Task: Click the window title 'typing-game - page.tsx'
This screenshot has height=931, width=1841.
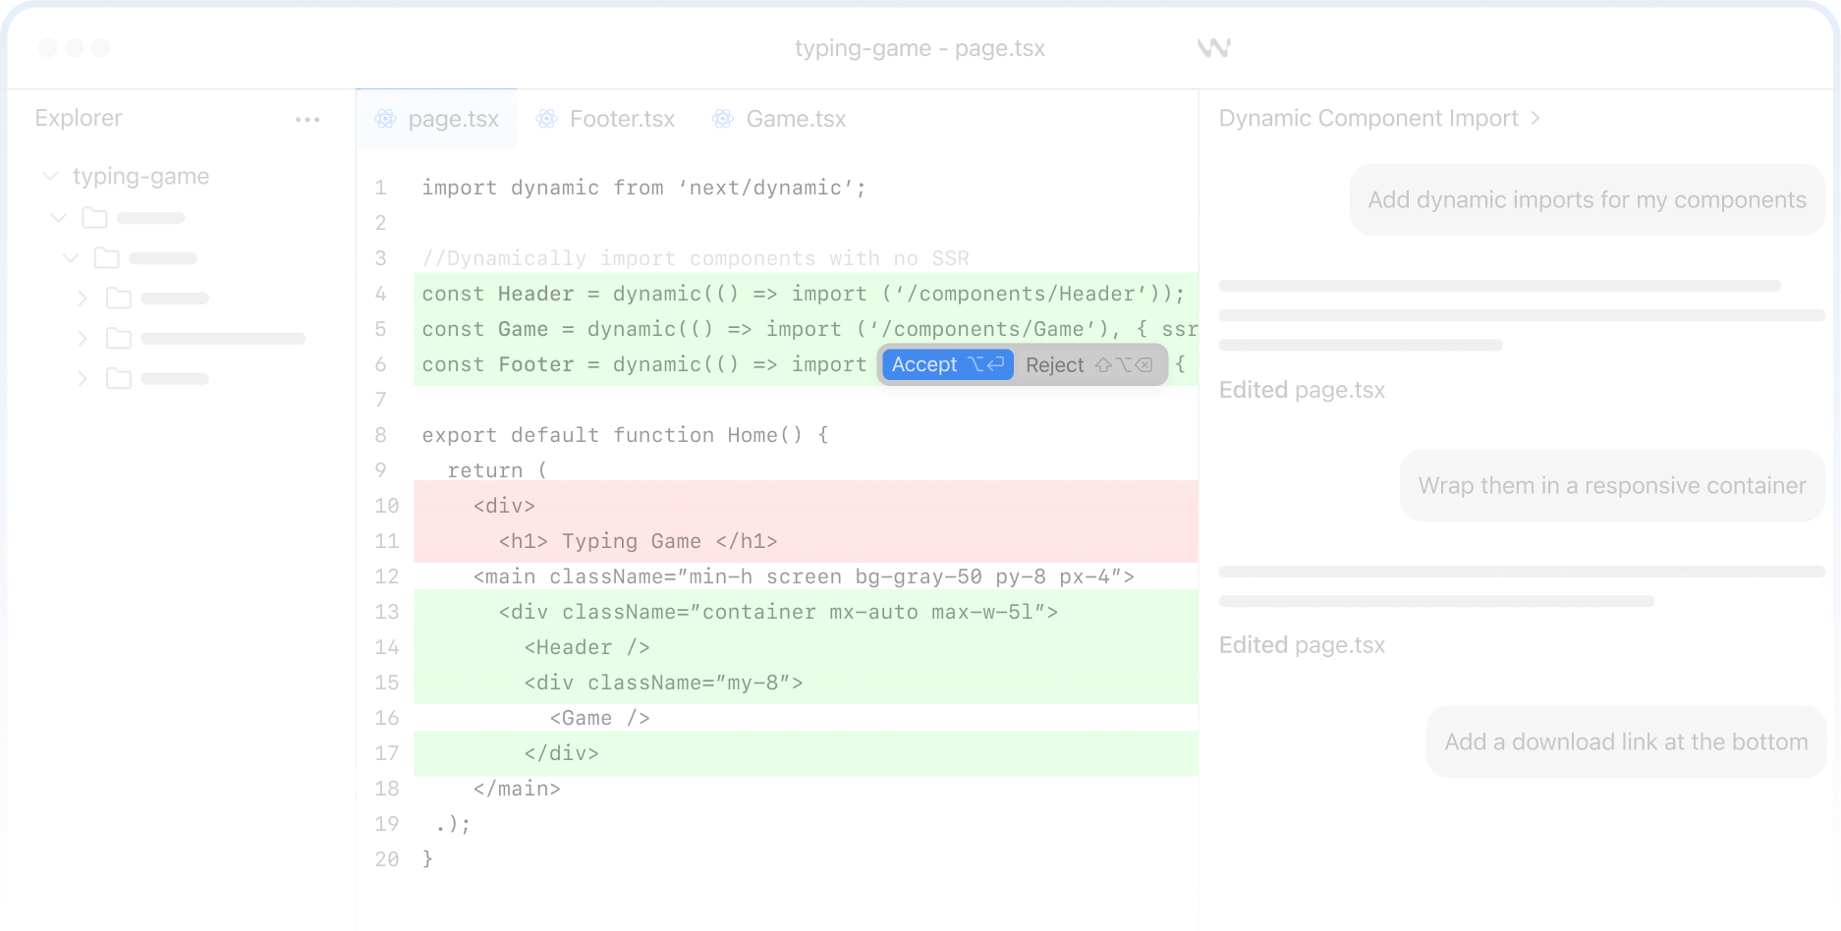Action: [920, 48]
